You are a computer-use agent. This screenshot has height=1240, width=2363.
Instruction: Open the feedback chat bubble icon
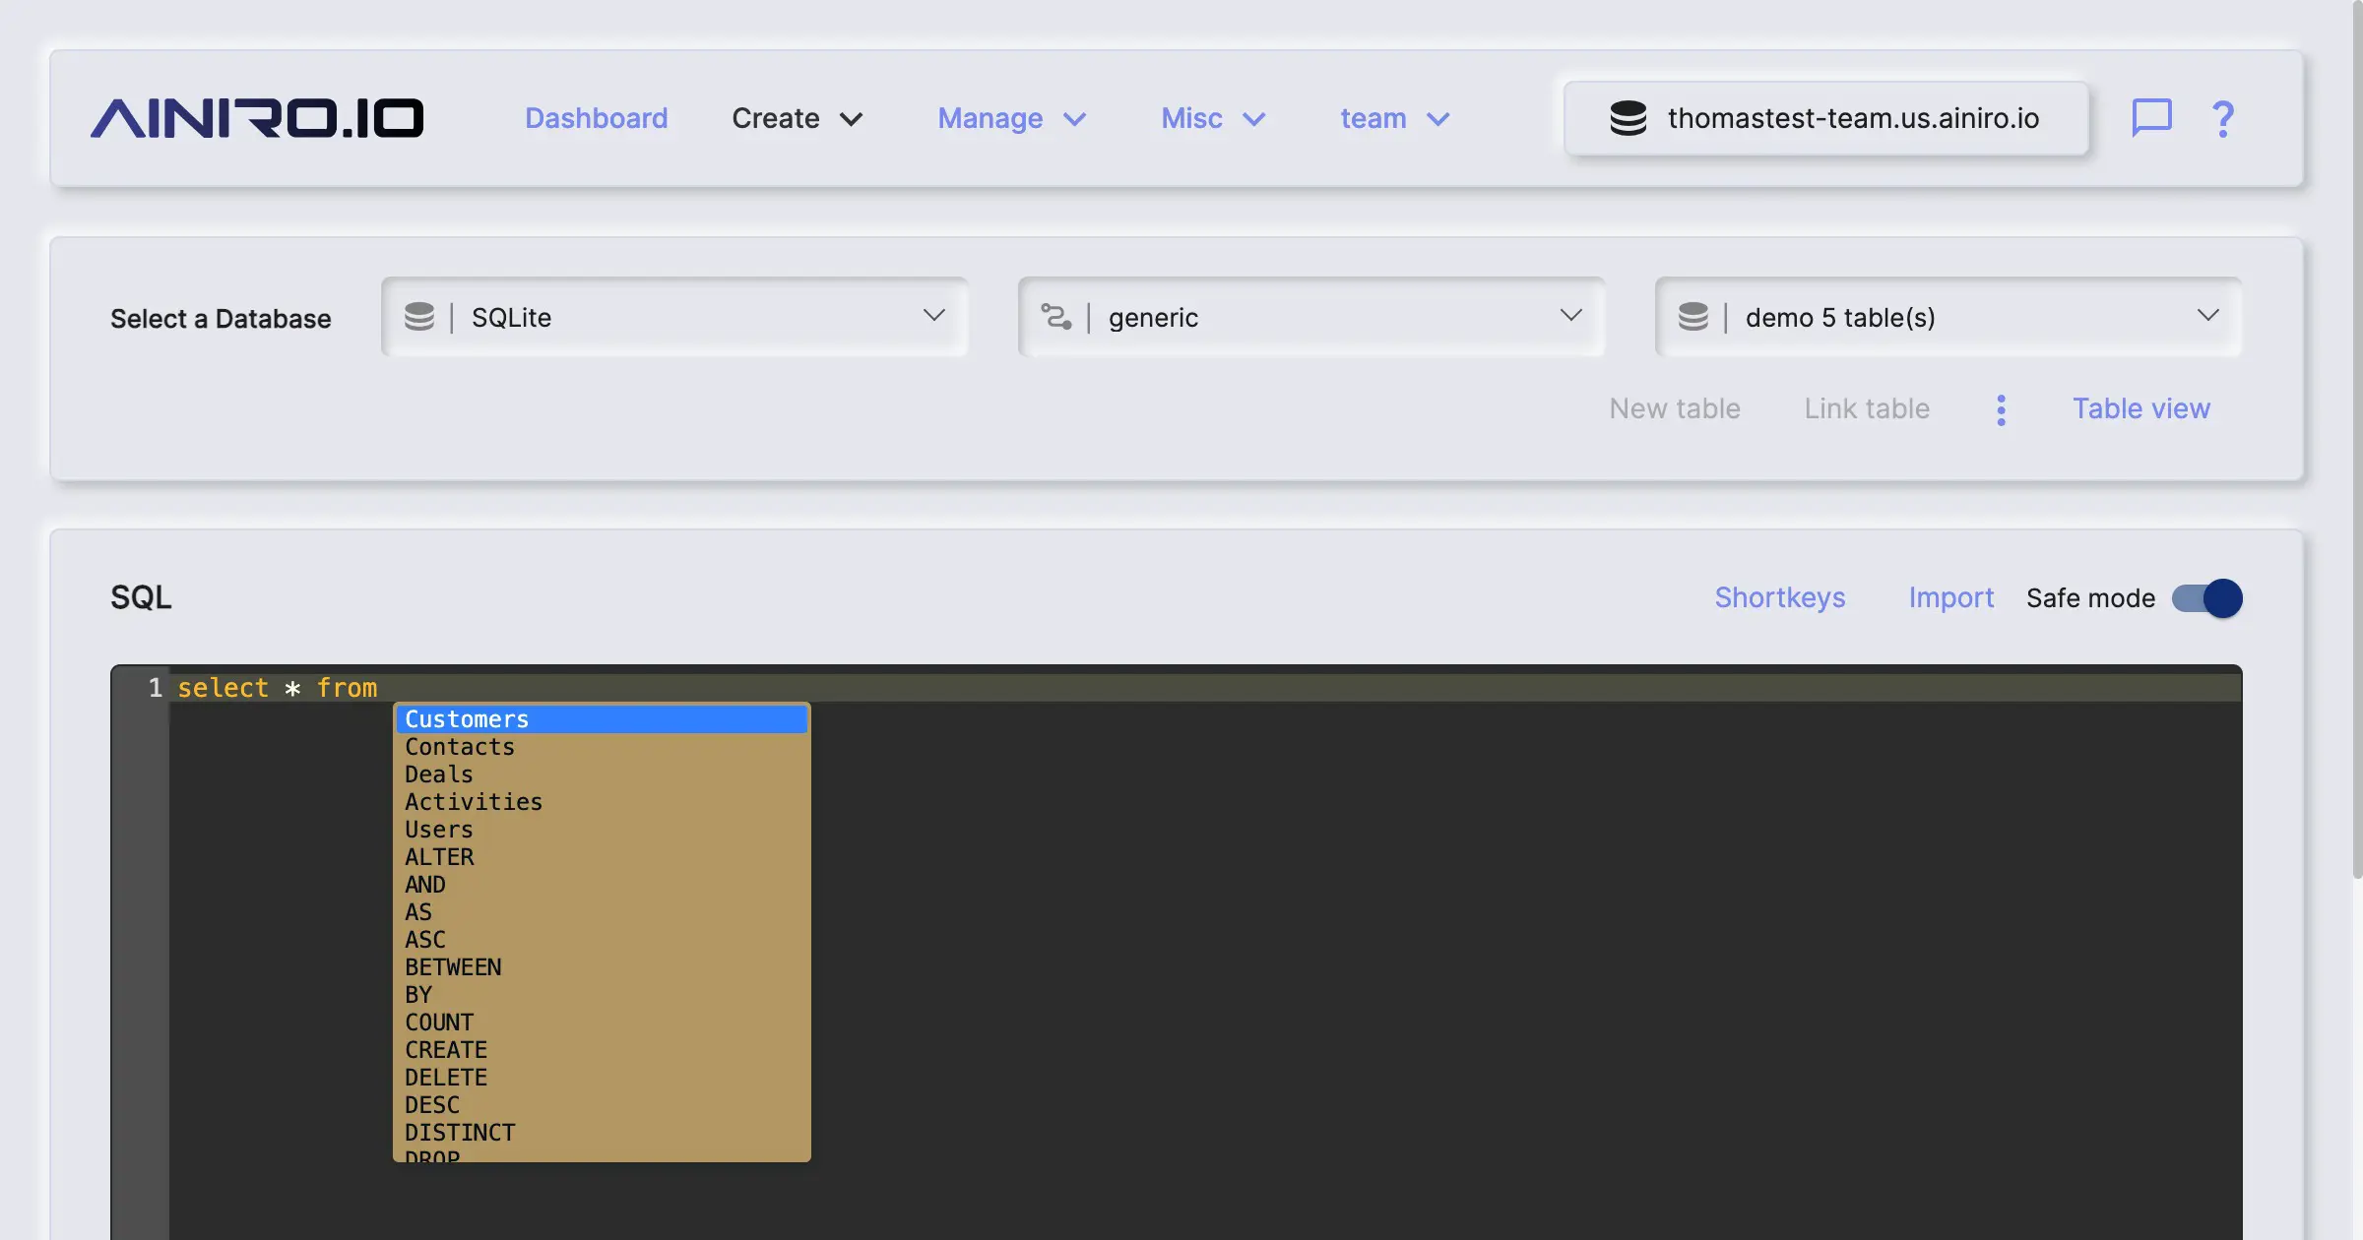(x=2151, y=118)
